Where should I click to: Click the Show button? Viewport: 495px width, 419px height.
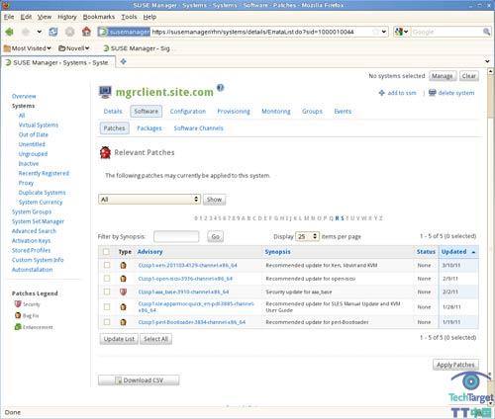click(x=214, y=200)
